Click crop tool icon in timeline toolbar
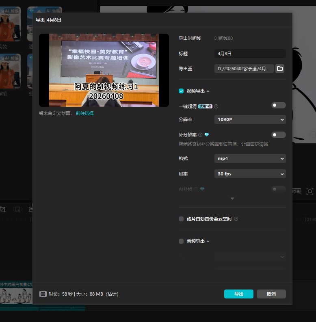This screenshot has width=316, height=322. [3, 209]
